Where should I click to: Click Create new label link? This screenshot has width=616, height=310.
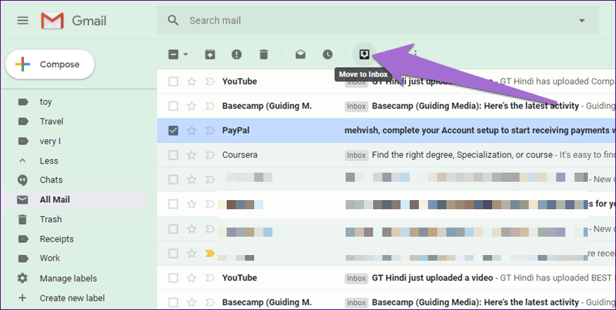coord(72,298)
